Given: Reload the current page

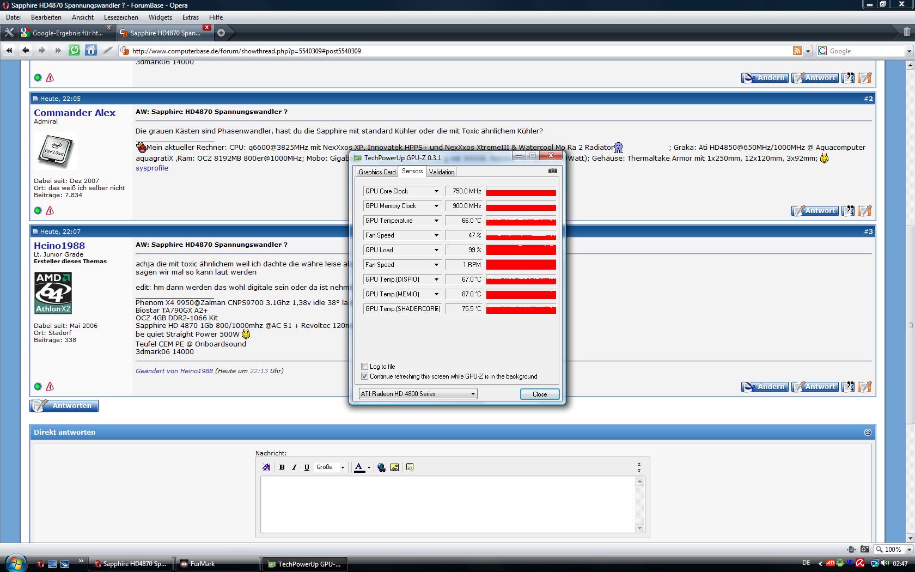Looking at the screenshot, I should [x=75, y=51].
